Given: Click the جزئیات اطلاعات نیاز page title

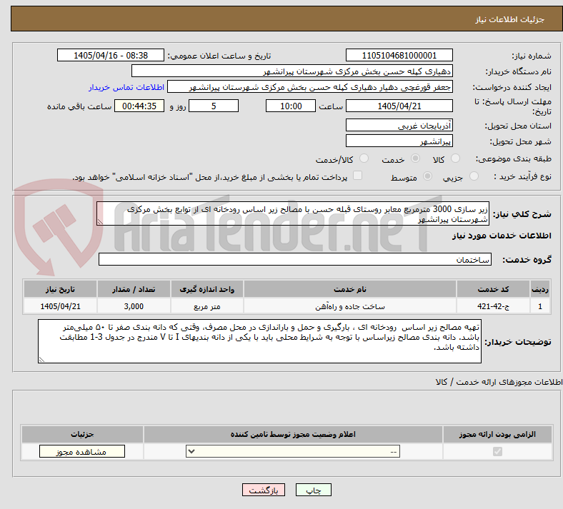Looking at the screenshot, I should [510, 19].
